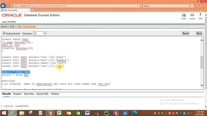Viewport: 207px width, 116px height.
Task: Go to Home breadcrumb link
Action: (x=4, y=26)
